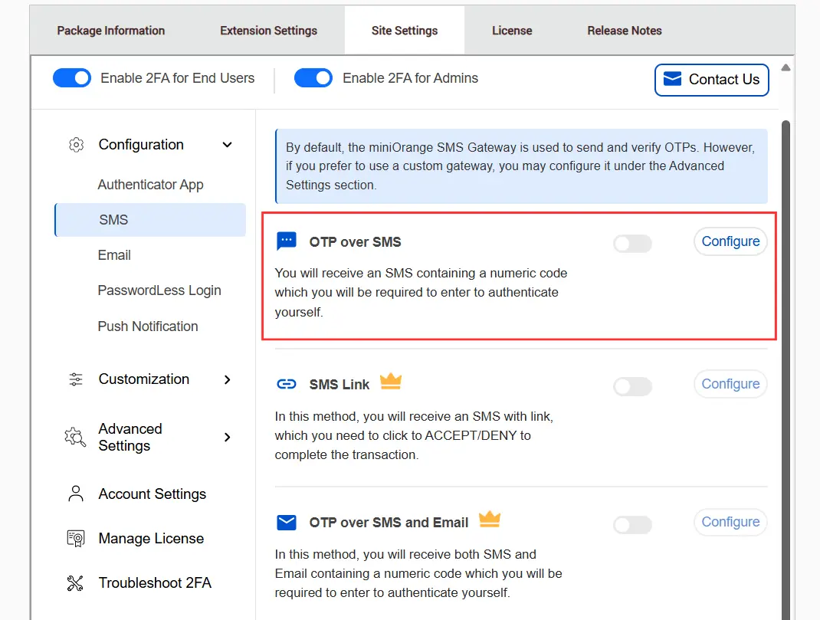The image size is (820, 620).
Task: Click the SMS Link title
Action: pos(339,385)
